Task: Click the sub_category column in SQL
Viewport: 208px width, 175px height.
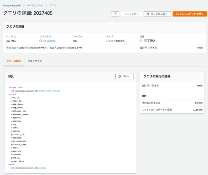Action: click(19, 141)
